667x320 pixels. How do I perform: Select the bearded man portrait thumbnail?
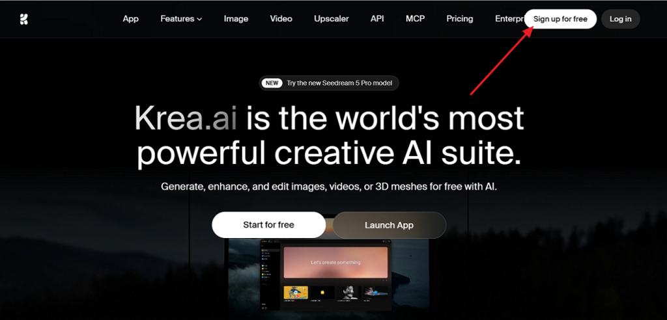[x=348, y=293]
